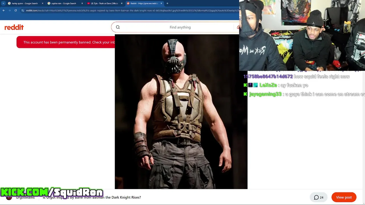Image resolution: width=365 pixels, height=205 pixels.
Task: Close the harley quinn tab
Action: tap(42, 3)
